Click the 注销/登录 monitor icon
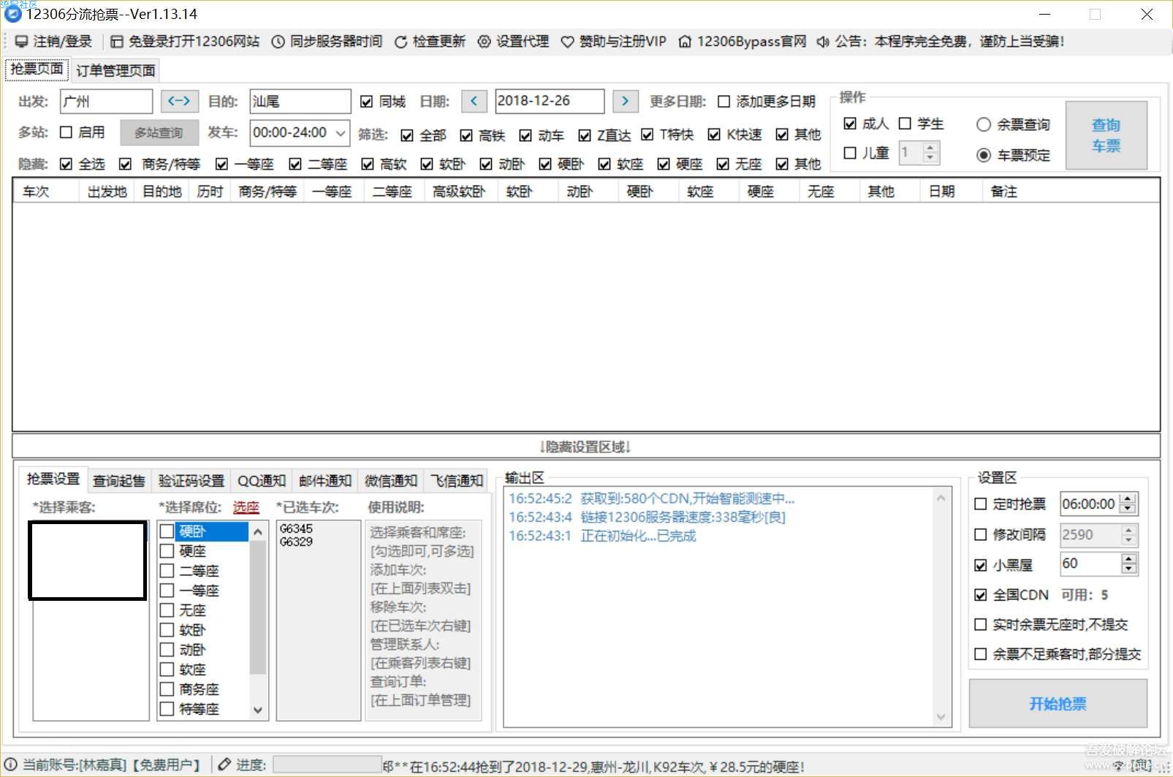Screen dimensions: 1173x777 point(21,42)
